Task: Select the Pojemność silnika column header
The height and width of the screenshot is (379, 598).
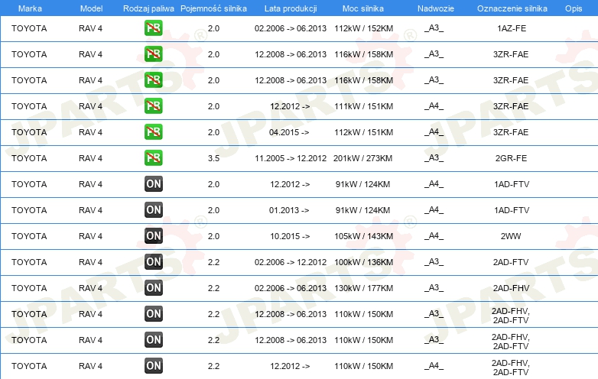Action: point(213,8)
